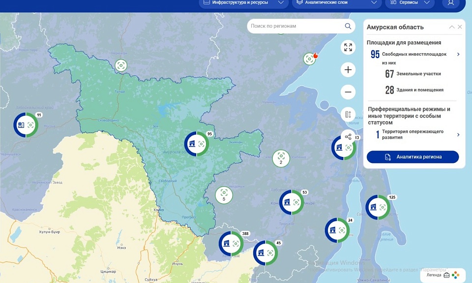The height and width of the screenshot is (283, 472).
Task: Click the 'Аналитика региона' button
Action: pyautogui.click(x=413, y=157)
